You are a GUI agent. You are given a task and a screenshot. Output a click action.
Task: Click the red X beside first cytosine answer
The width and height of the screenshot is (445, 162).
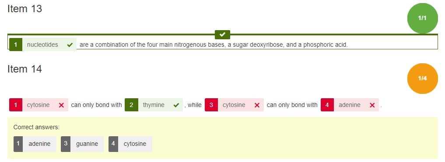tap(61, 105)
